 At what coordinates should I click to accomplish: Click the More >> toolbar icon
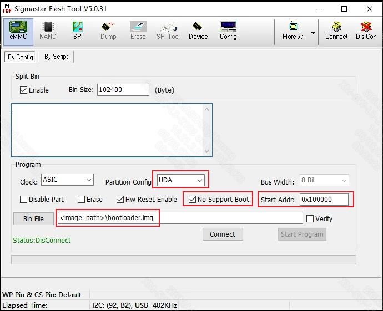(x=293, y=31)
